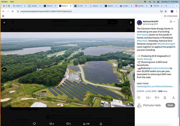Click the aerial solar farm photo

coord(67,70)
